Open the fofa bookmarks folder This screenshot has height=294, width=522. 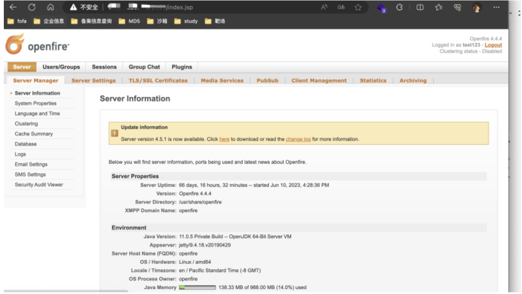(x=17, y=21)
